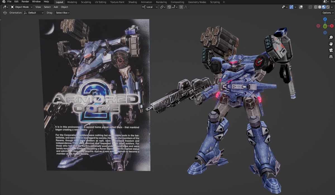
Task: Open the Help menu
Action: 46,2
